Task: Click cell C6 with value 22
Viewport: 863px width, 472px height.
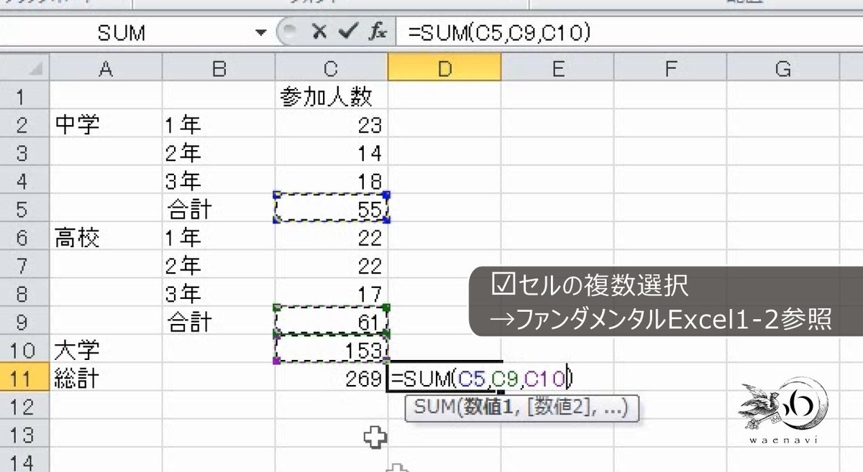Action: point(331,237)
